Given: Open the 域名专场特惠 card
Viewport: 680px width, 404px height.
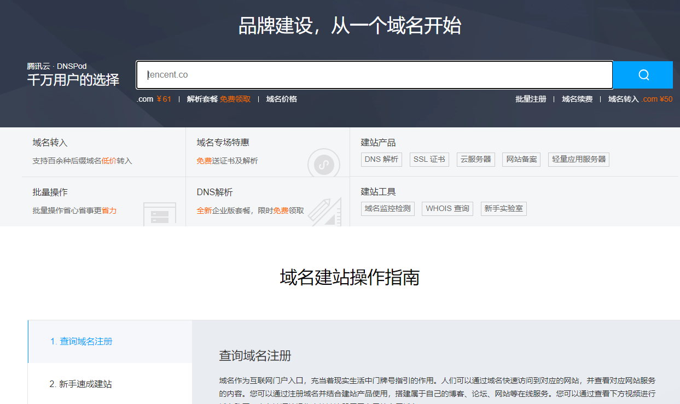Looking at the screenshot, I should (x=268, y=152).
